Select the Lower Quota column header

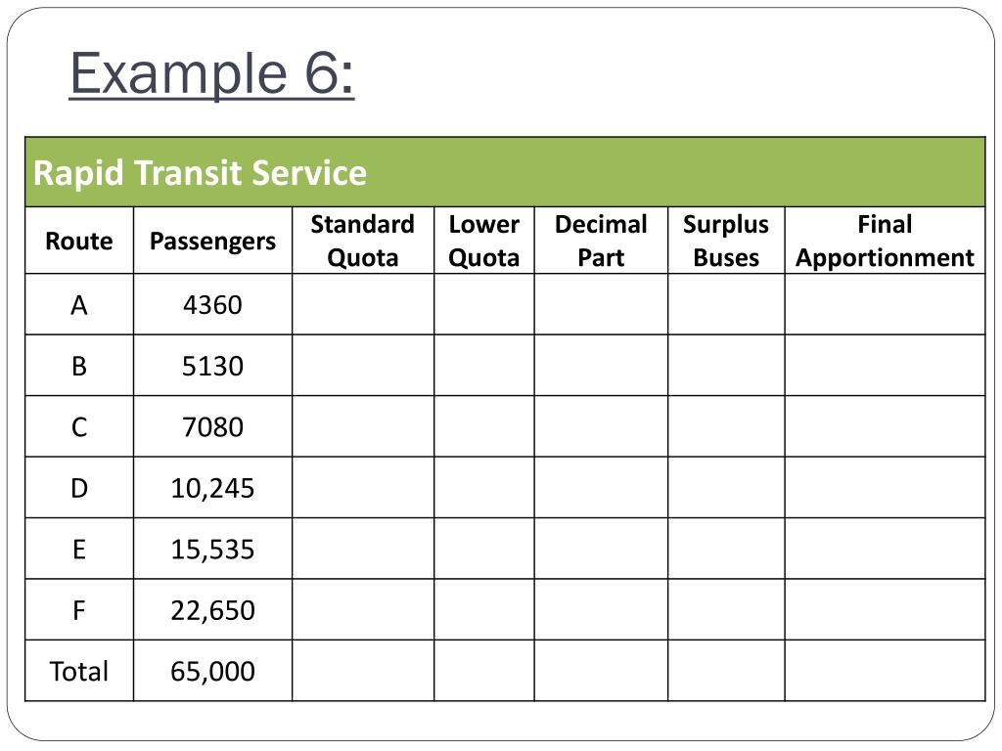point(484,241)
